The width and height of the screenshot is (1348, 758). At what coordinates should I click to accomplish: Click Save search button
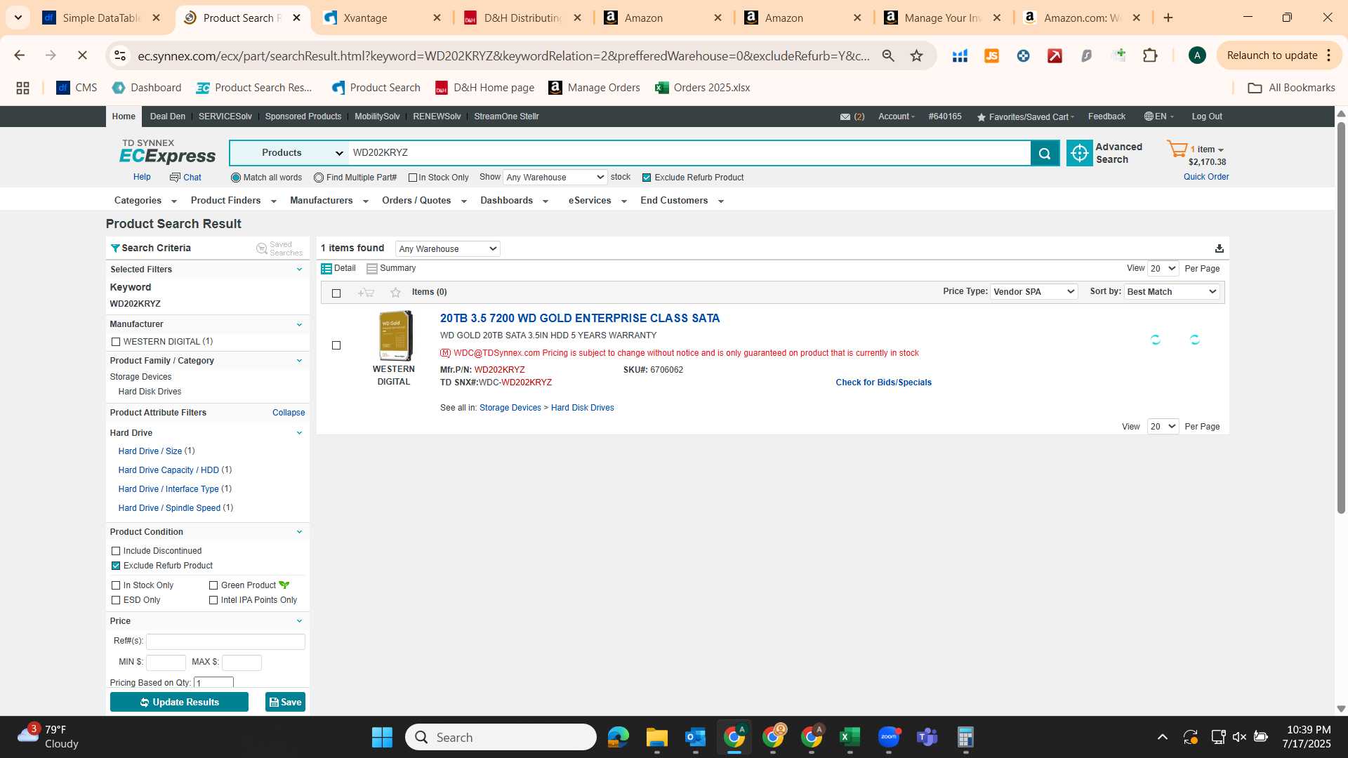[285, 702]
